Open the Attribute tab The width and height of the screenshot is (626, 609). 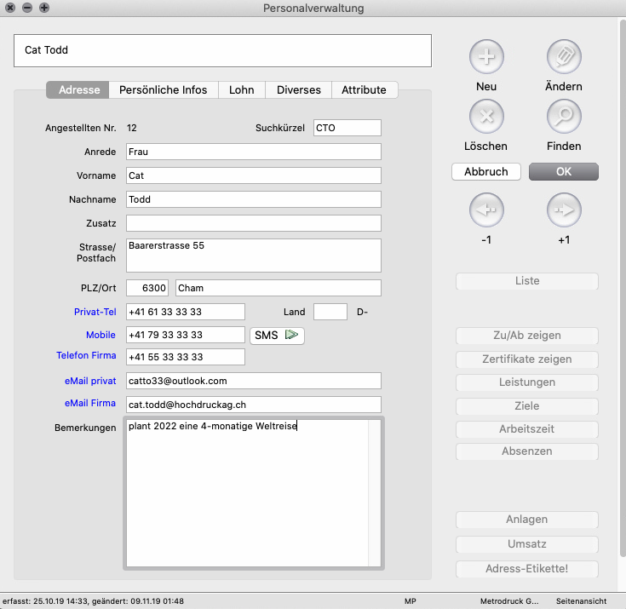point(364,90)
